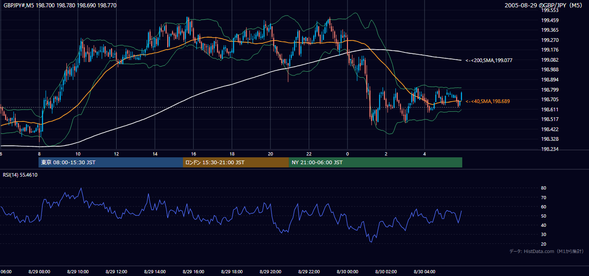This screenshot has height=276, width=589.
Task: Click hour tick 10 under the price chart
Action: (x=78, y=154)
